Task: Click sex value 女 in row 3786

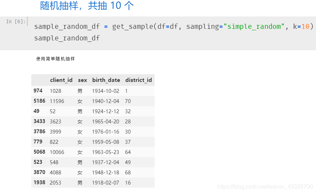Action: coord(80,132)
